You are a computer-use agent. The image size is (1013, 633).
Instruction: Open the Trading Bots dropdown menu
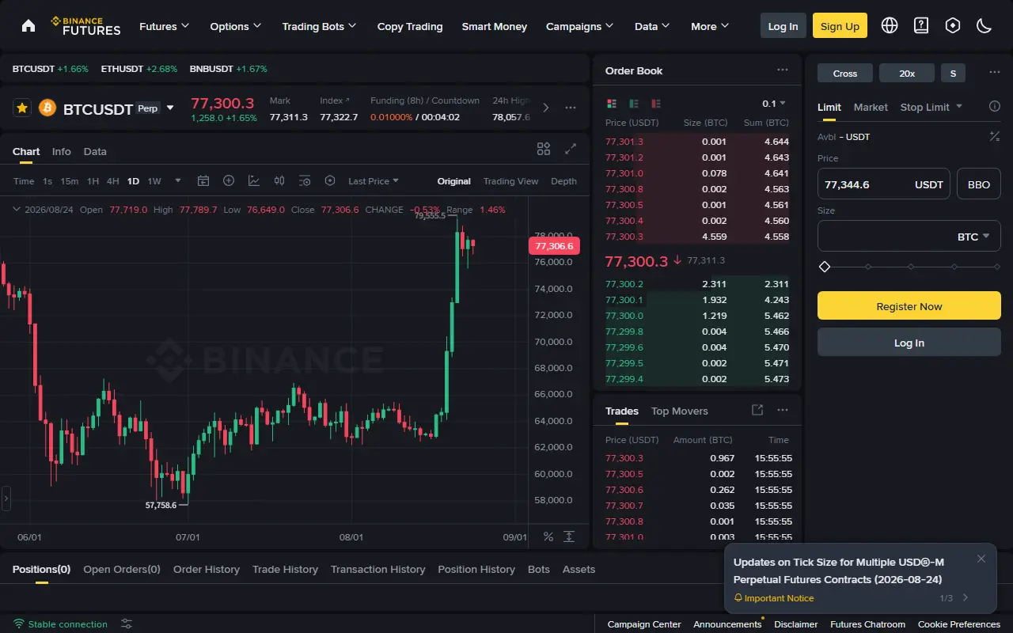[x=319, y=26]
